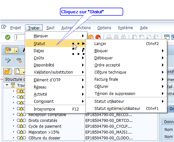Open the Projet menu
The width and height of the screenshot is (174, 142).
(x=16, y=28)
